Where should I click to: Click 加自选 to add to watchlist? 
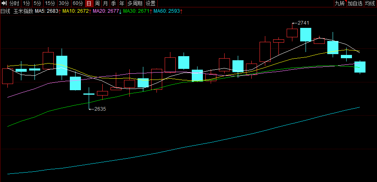click(355, 3)
